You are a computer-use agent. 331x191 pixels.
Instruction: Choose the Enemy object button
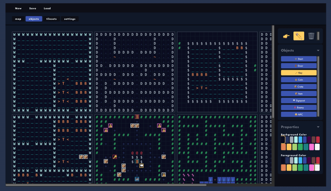tap(299, 108)
